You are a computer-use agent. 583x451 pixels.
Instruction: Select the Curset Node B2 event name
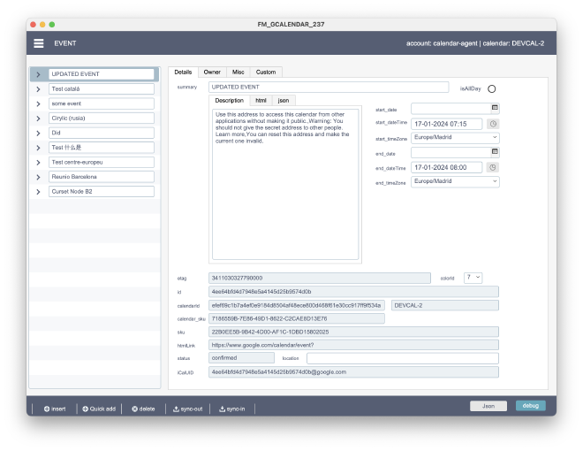pos(101,191)
